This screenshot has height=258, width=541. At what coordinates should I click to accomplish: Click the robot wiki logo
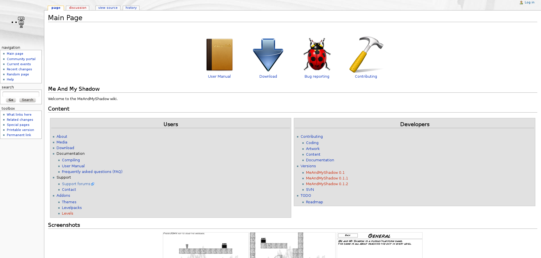tap(21, 22)
